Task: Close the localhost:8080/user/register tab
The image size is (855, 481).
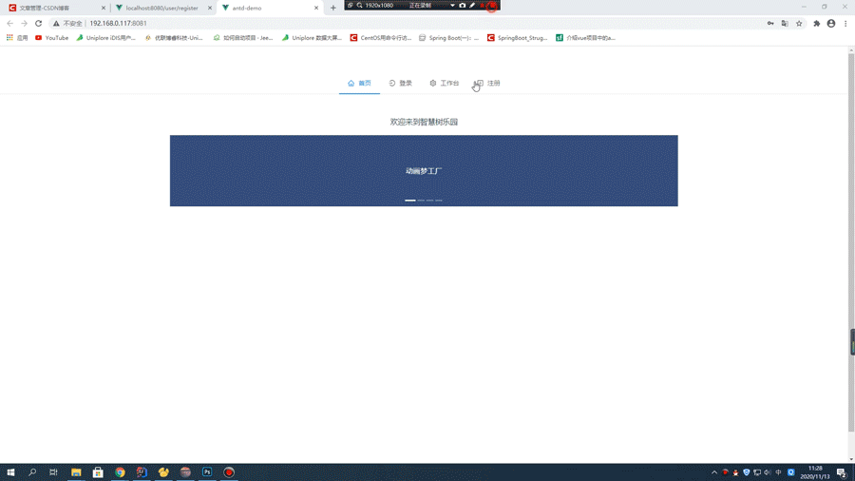Action: 210,9
